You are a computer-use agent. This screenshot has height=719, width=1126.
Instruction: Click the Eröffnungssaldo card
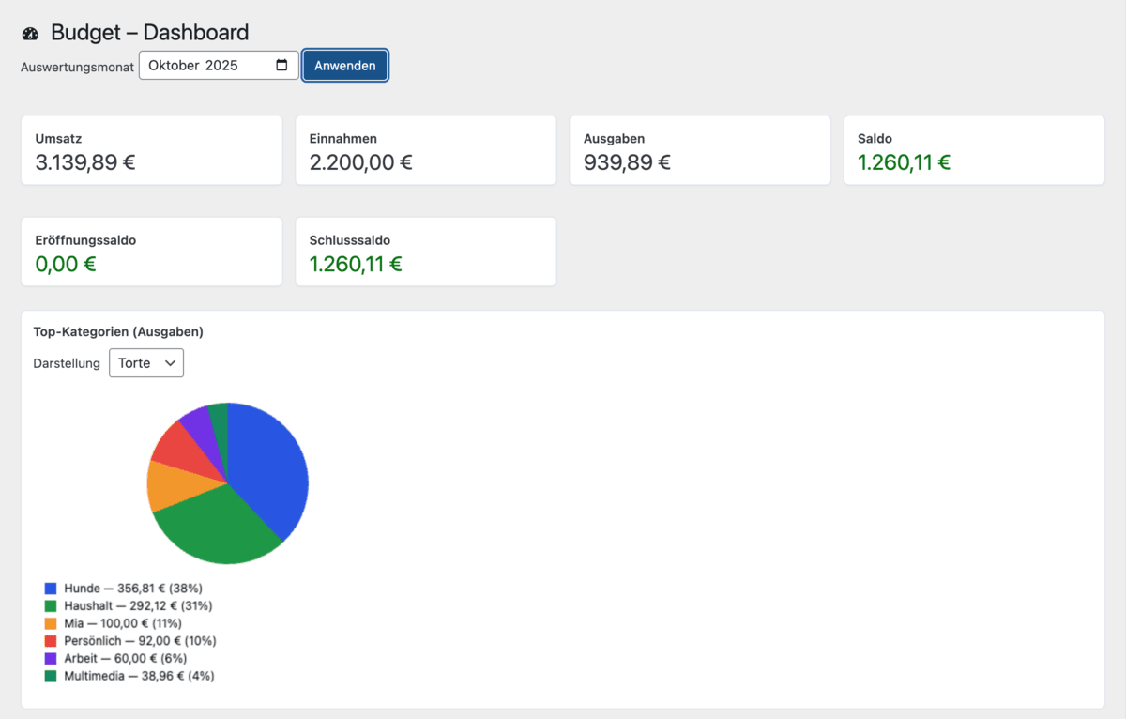coord(151,252)
